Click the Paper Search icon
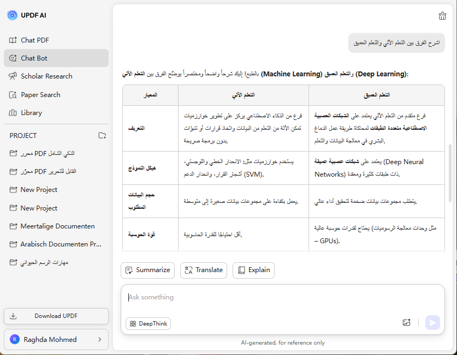Viewport: 457px width, 355px height. point(13,95)
